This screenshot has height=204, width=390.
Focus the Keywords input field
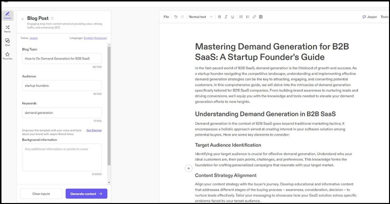coord(62,113)
